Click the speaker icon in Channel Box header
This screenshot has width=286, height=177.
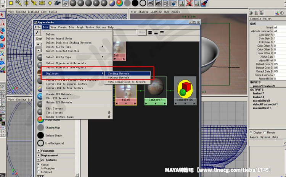(x=282, y=13)
